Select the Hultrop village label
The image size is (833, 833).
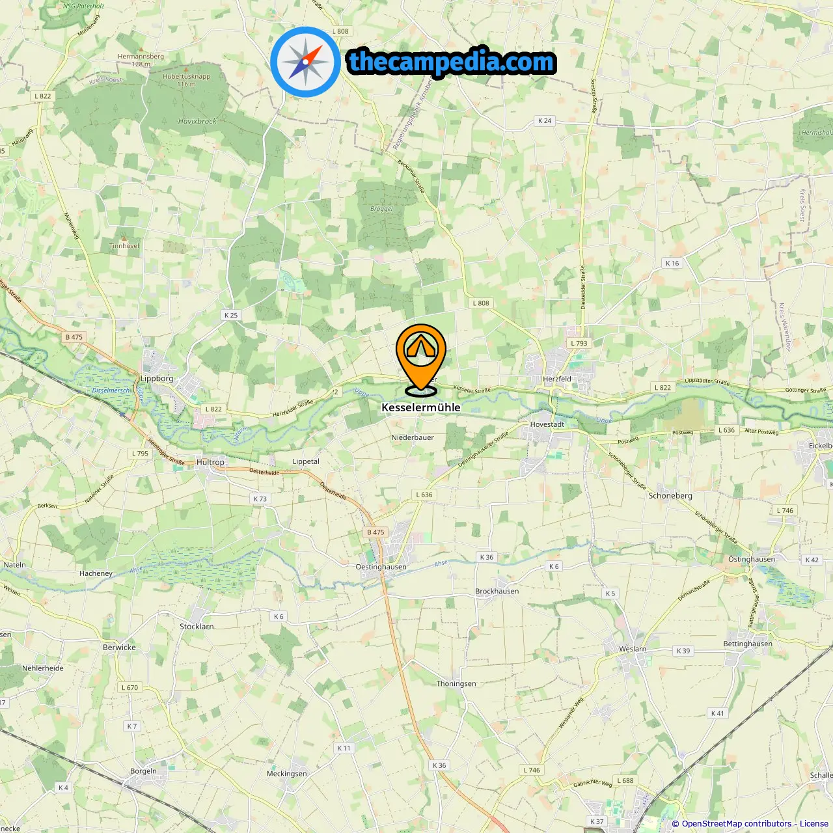(x=210, y=462)
